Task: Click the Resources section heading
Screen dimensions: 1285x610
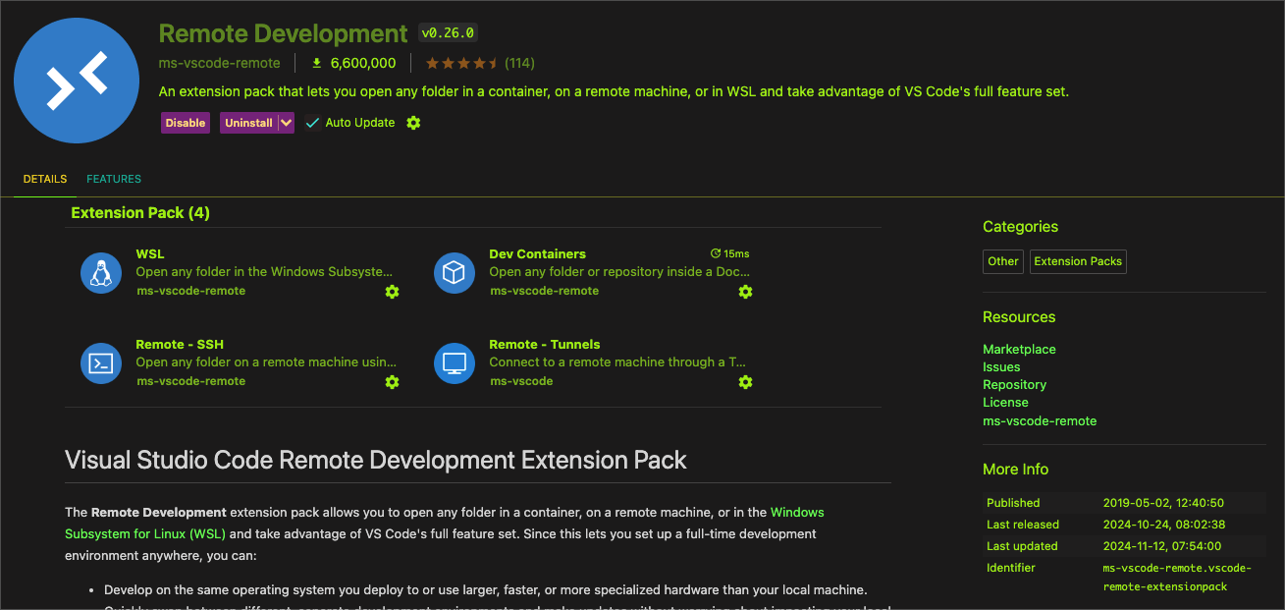Action: coord(1019,317)
